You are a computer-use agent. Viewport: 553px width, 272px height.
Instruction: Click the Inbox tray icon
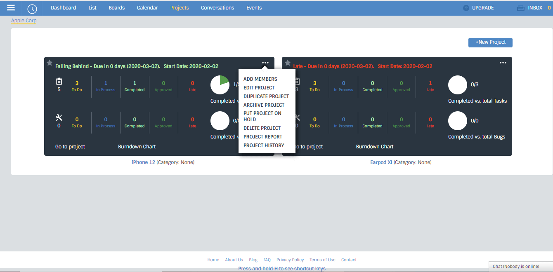[520, 8]
